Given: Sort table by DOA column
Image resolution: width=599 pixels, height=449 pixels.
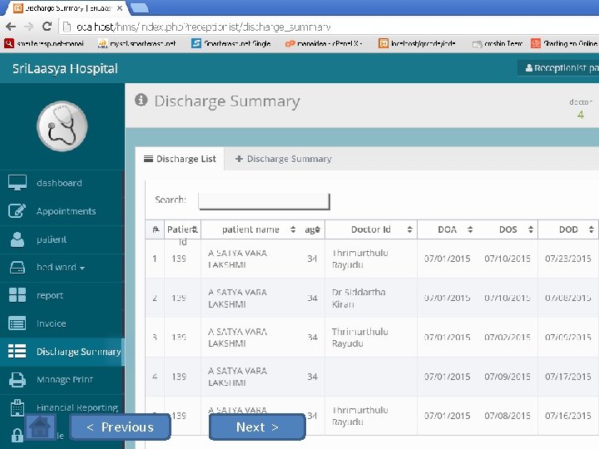Looking at the screenshot, I should click(x=448, y=229).
